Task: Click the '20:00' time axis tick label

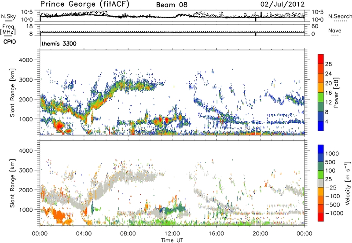Action: tap(260, 234)
